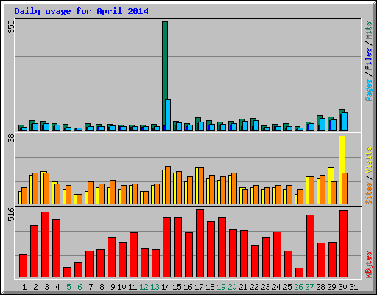Click the red KBytes bar for day 17

pyautogui.click(x=200, y=243)
